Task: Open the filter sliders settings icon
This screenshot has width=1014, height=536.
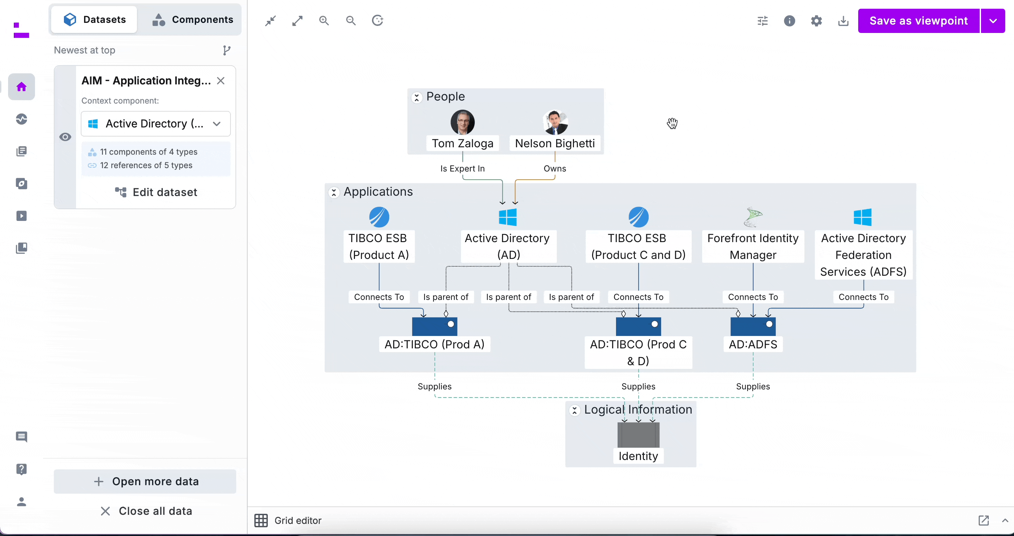Action: 762,21
